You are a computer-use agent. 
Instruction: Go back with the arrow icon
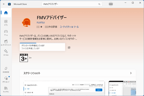pyautogui.click(x=4, y=4)
